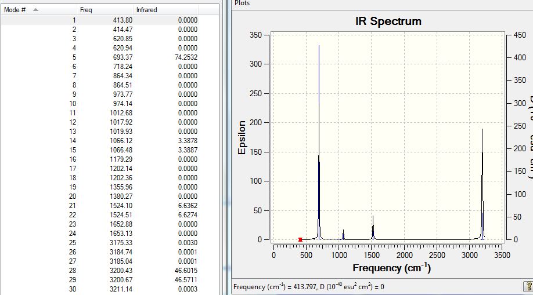Image resolution: width=533 pixels, height=295 pixels.
Task: Select mode 28 frequency 3200.43
Action: point(121,271)
